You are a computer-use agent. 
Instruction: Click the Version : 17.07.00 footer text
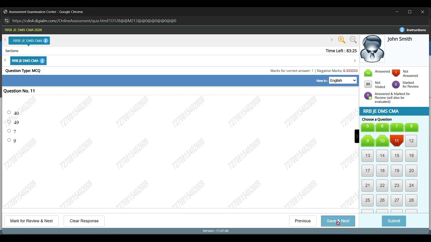[215, 231]
